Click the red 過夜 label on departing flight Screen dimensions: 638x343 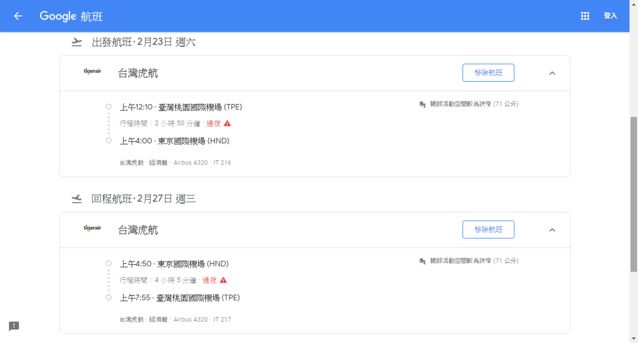(213, 123)
